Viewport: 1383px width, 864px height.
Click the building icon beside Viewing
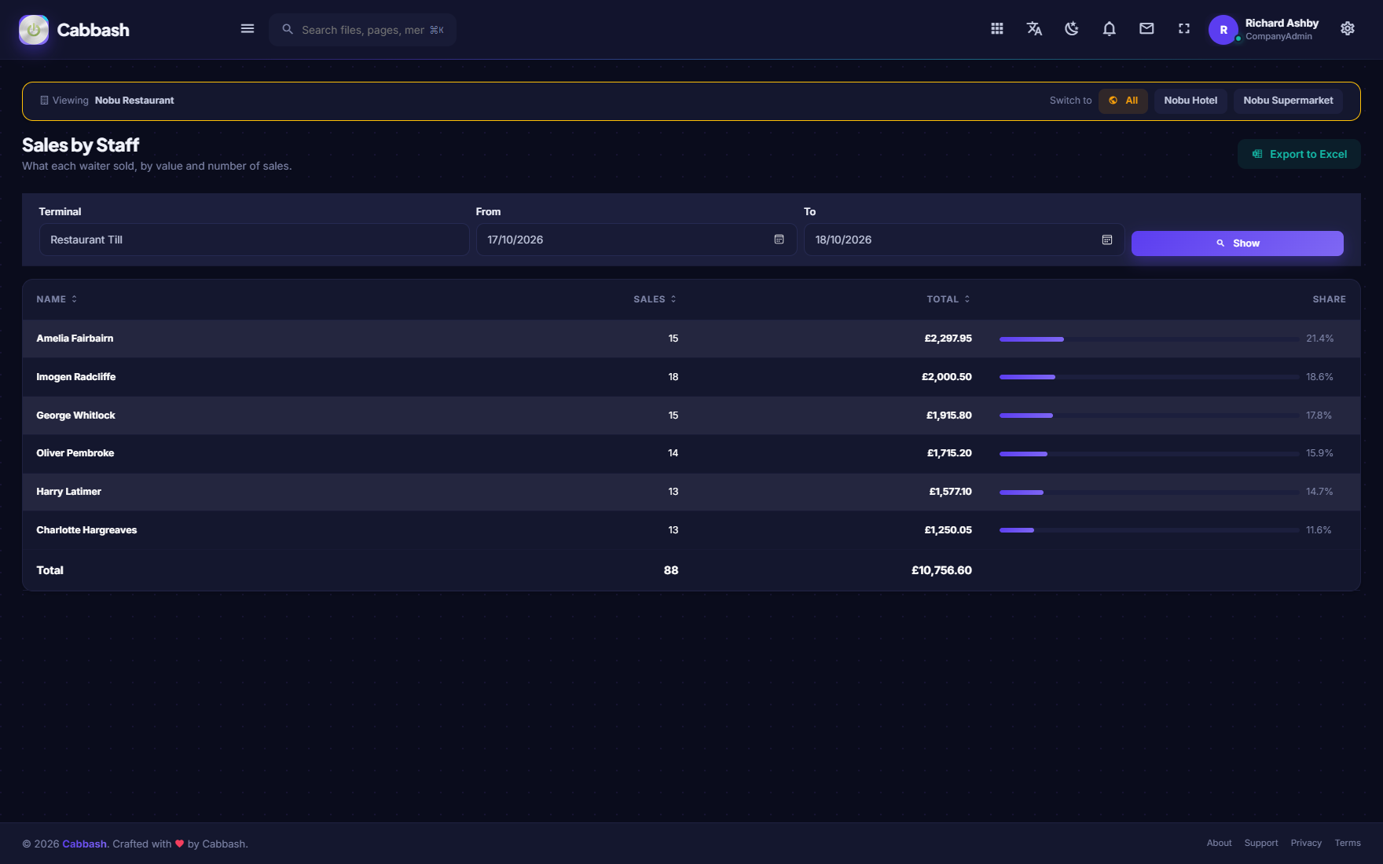(x=44, y=101)
